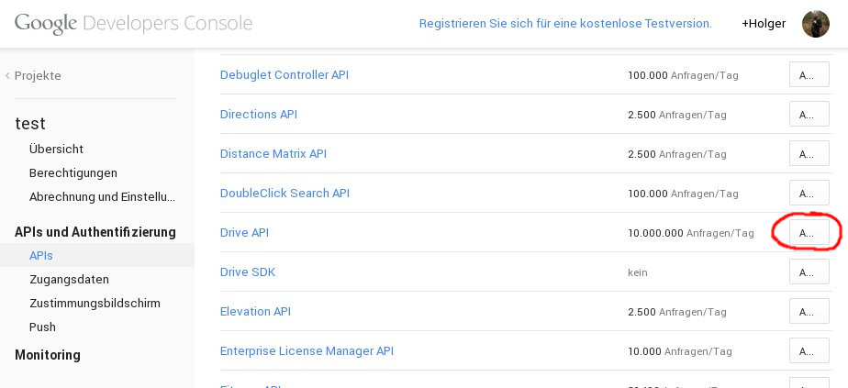Open Zugangsdaten in the sidebar
The height and width of the screenshot is (388, 848).
[69, 280]
